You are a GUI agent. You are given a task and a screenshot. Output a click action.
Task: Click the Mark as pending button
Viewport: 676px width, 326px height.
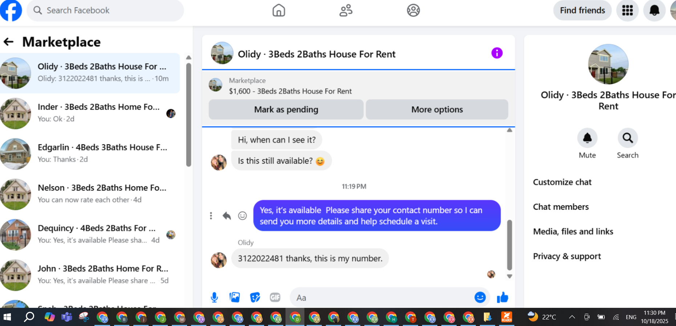pos(286,109)
